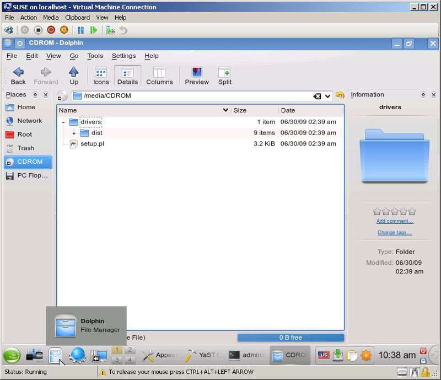Click the VM Revert undo icon
441x380 pixels.
coord(123,30)
